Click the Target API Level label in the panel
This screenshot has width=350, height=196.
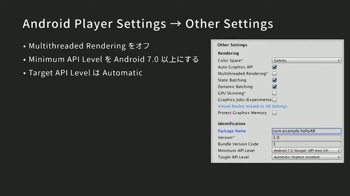click(234, 157)
